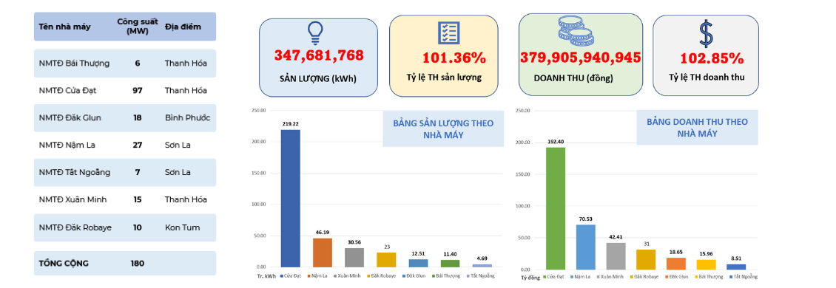The width and height of the screenshot is (836, 288).
Task: Click the light blue bar labeled 70.53
Action: click(585, 247)
